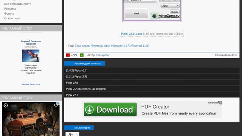Image resolution: width=242 pixels, height=136 pixels.
Task: Click the red minus rating button
Action: point(68,55)
